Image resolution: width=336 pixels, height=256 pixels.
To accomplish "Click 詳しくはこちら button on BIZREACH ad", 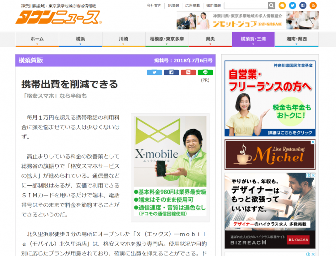I will pyautogui.click(x=298, y=240).
